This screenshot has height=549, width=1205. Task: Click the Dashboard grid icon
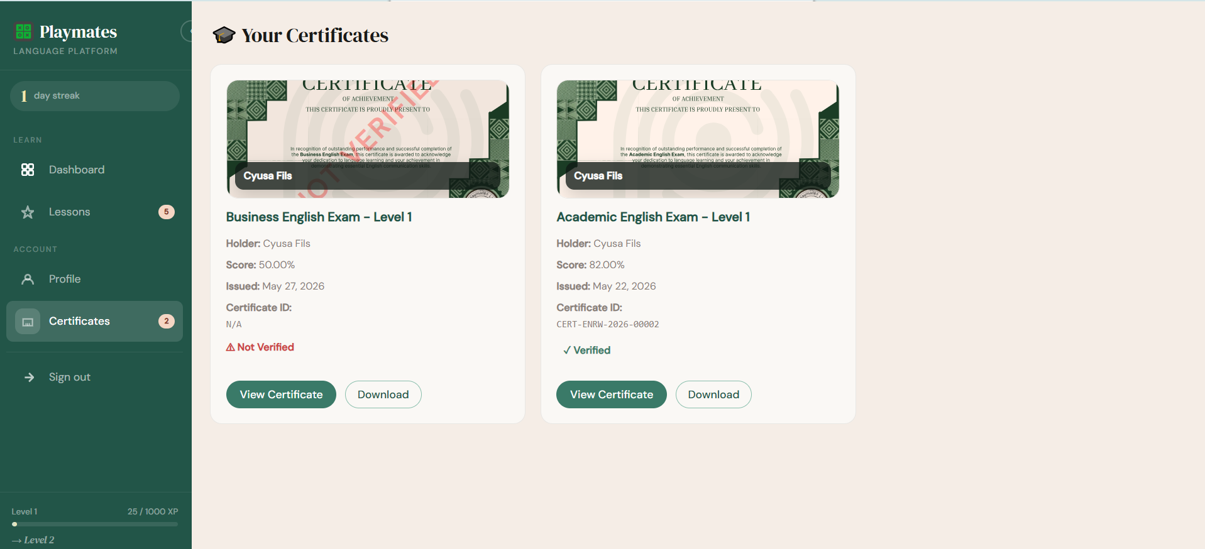28,170
